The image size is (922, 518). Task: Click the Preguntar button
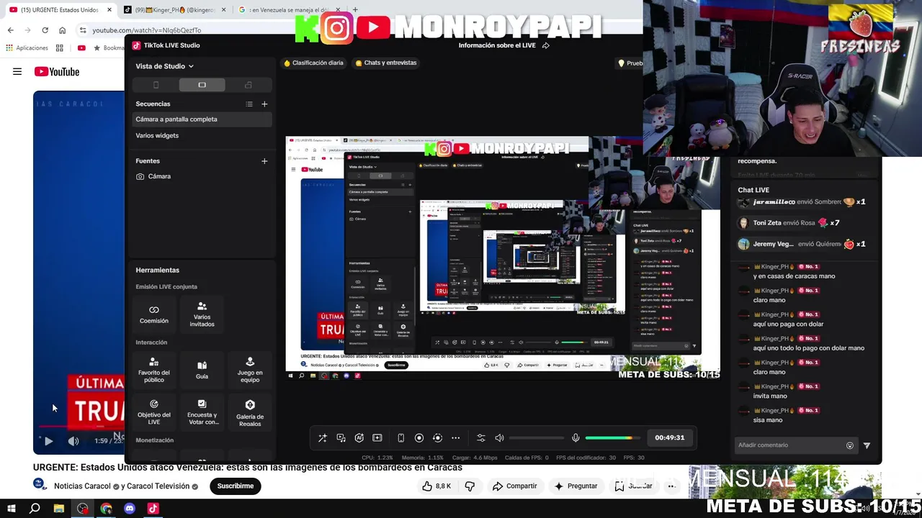click(x=576, y=486)
